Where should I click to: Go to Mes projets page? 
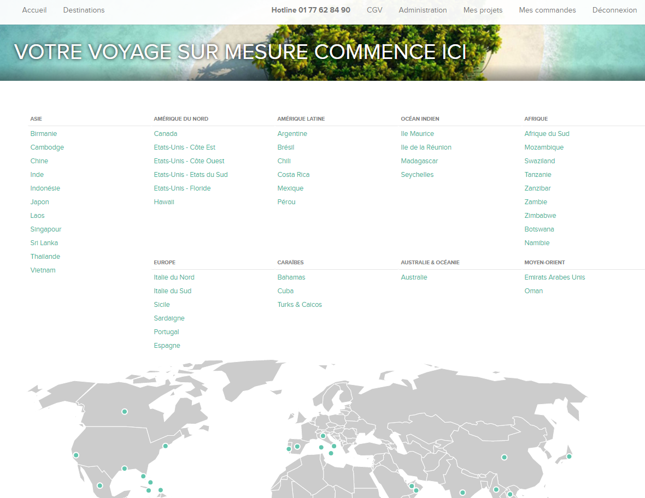coord(483,10)
